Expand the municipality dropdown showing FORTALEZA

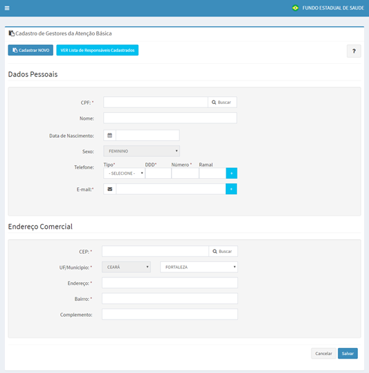[x=199, y=267]
